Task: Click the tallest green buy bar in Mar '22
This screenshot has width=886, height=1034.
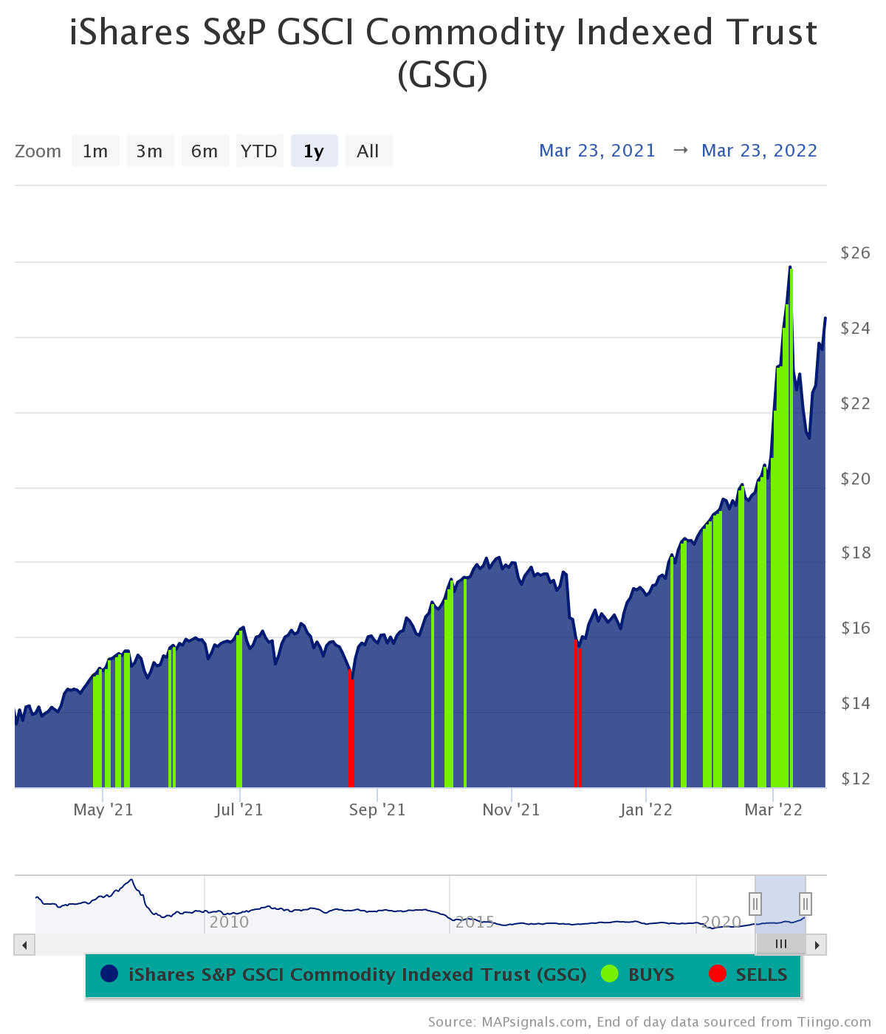Action: pyautogui.click(x=790, y=527)
